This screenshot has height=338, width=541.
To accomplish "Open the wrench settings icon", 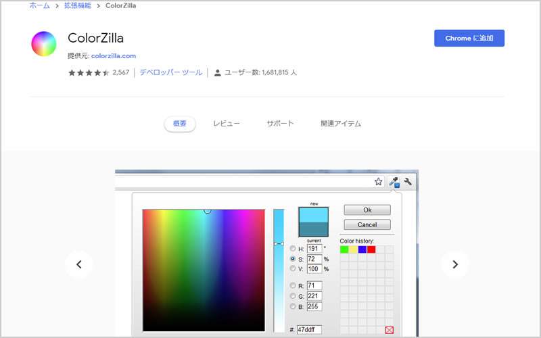I will click(x=408, y=181).
